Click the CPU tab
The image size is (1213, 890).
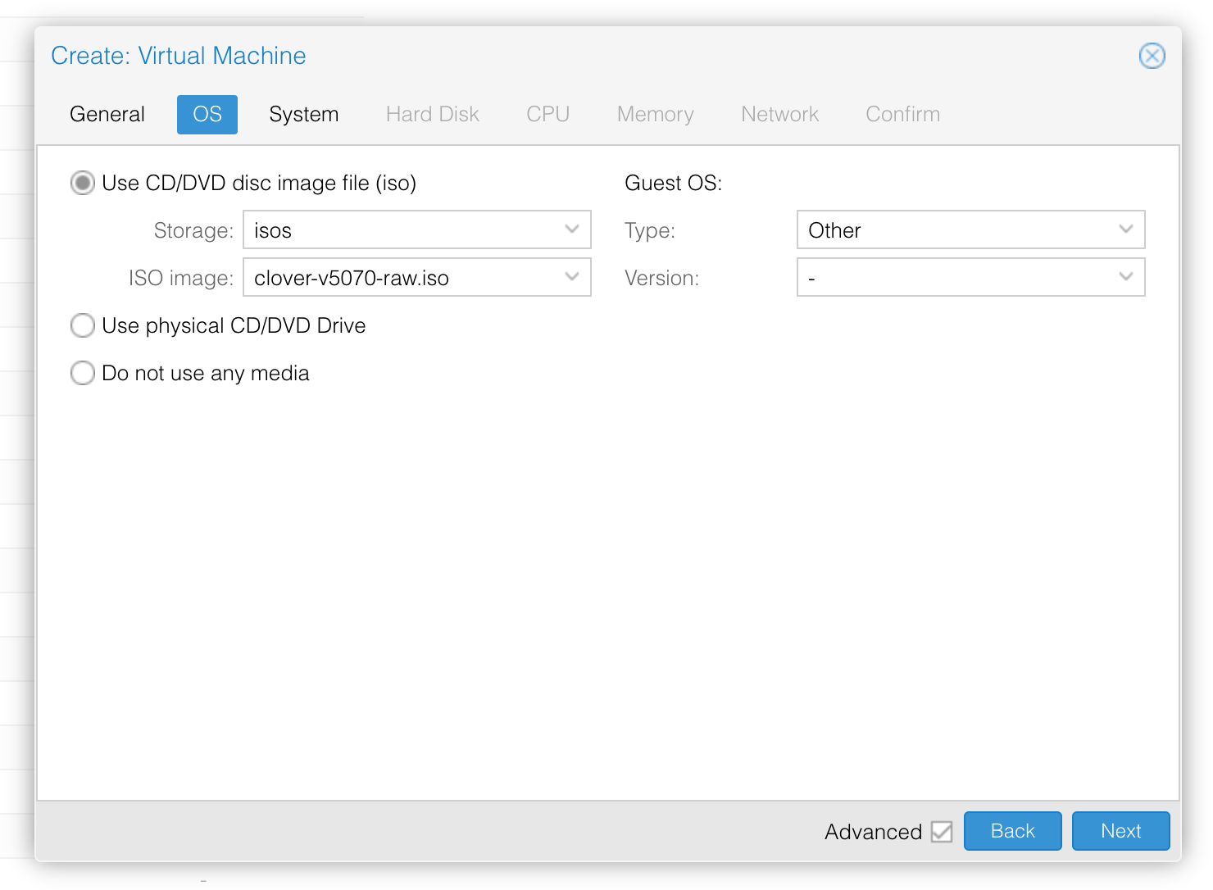[x=547, y=114]
